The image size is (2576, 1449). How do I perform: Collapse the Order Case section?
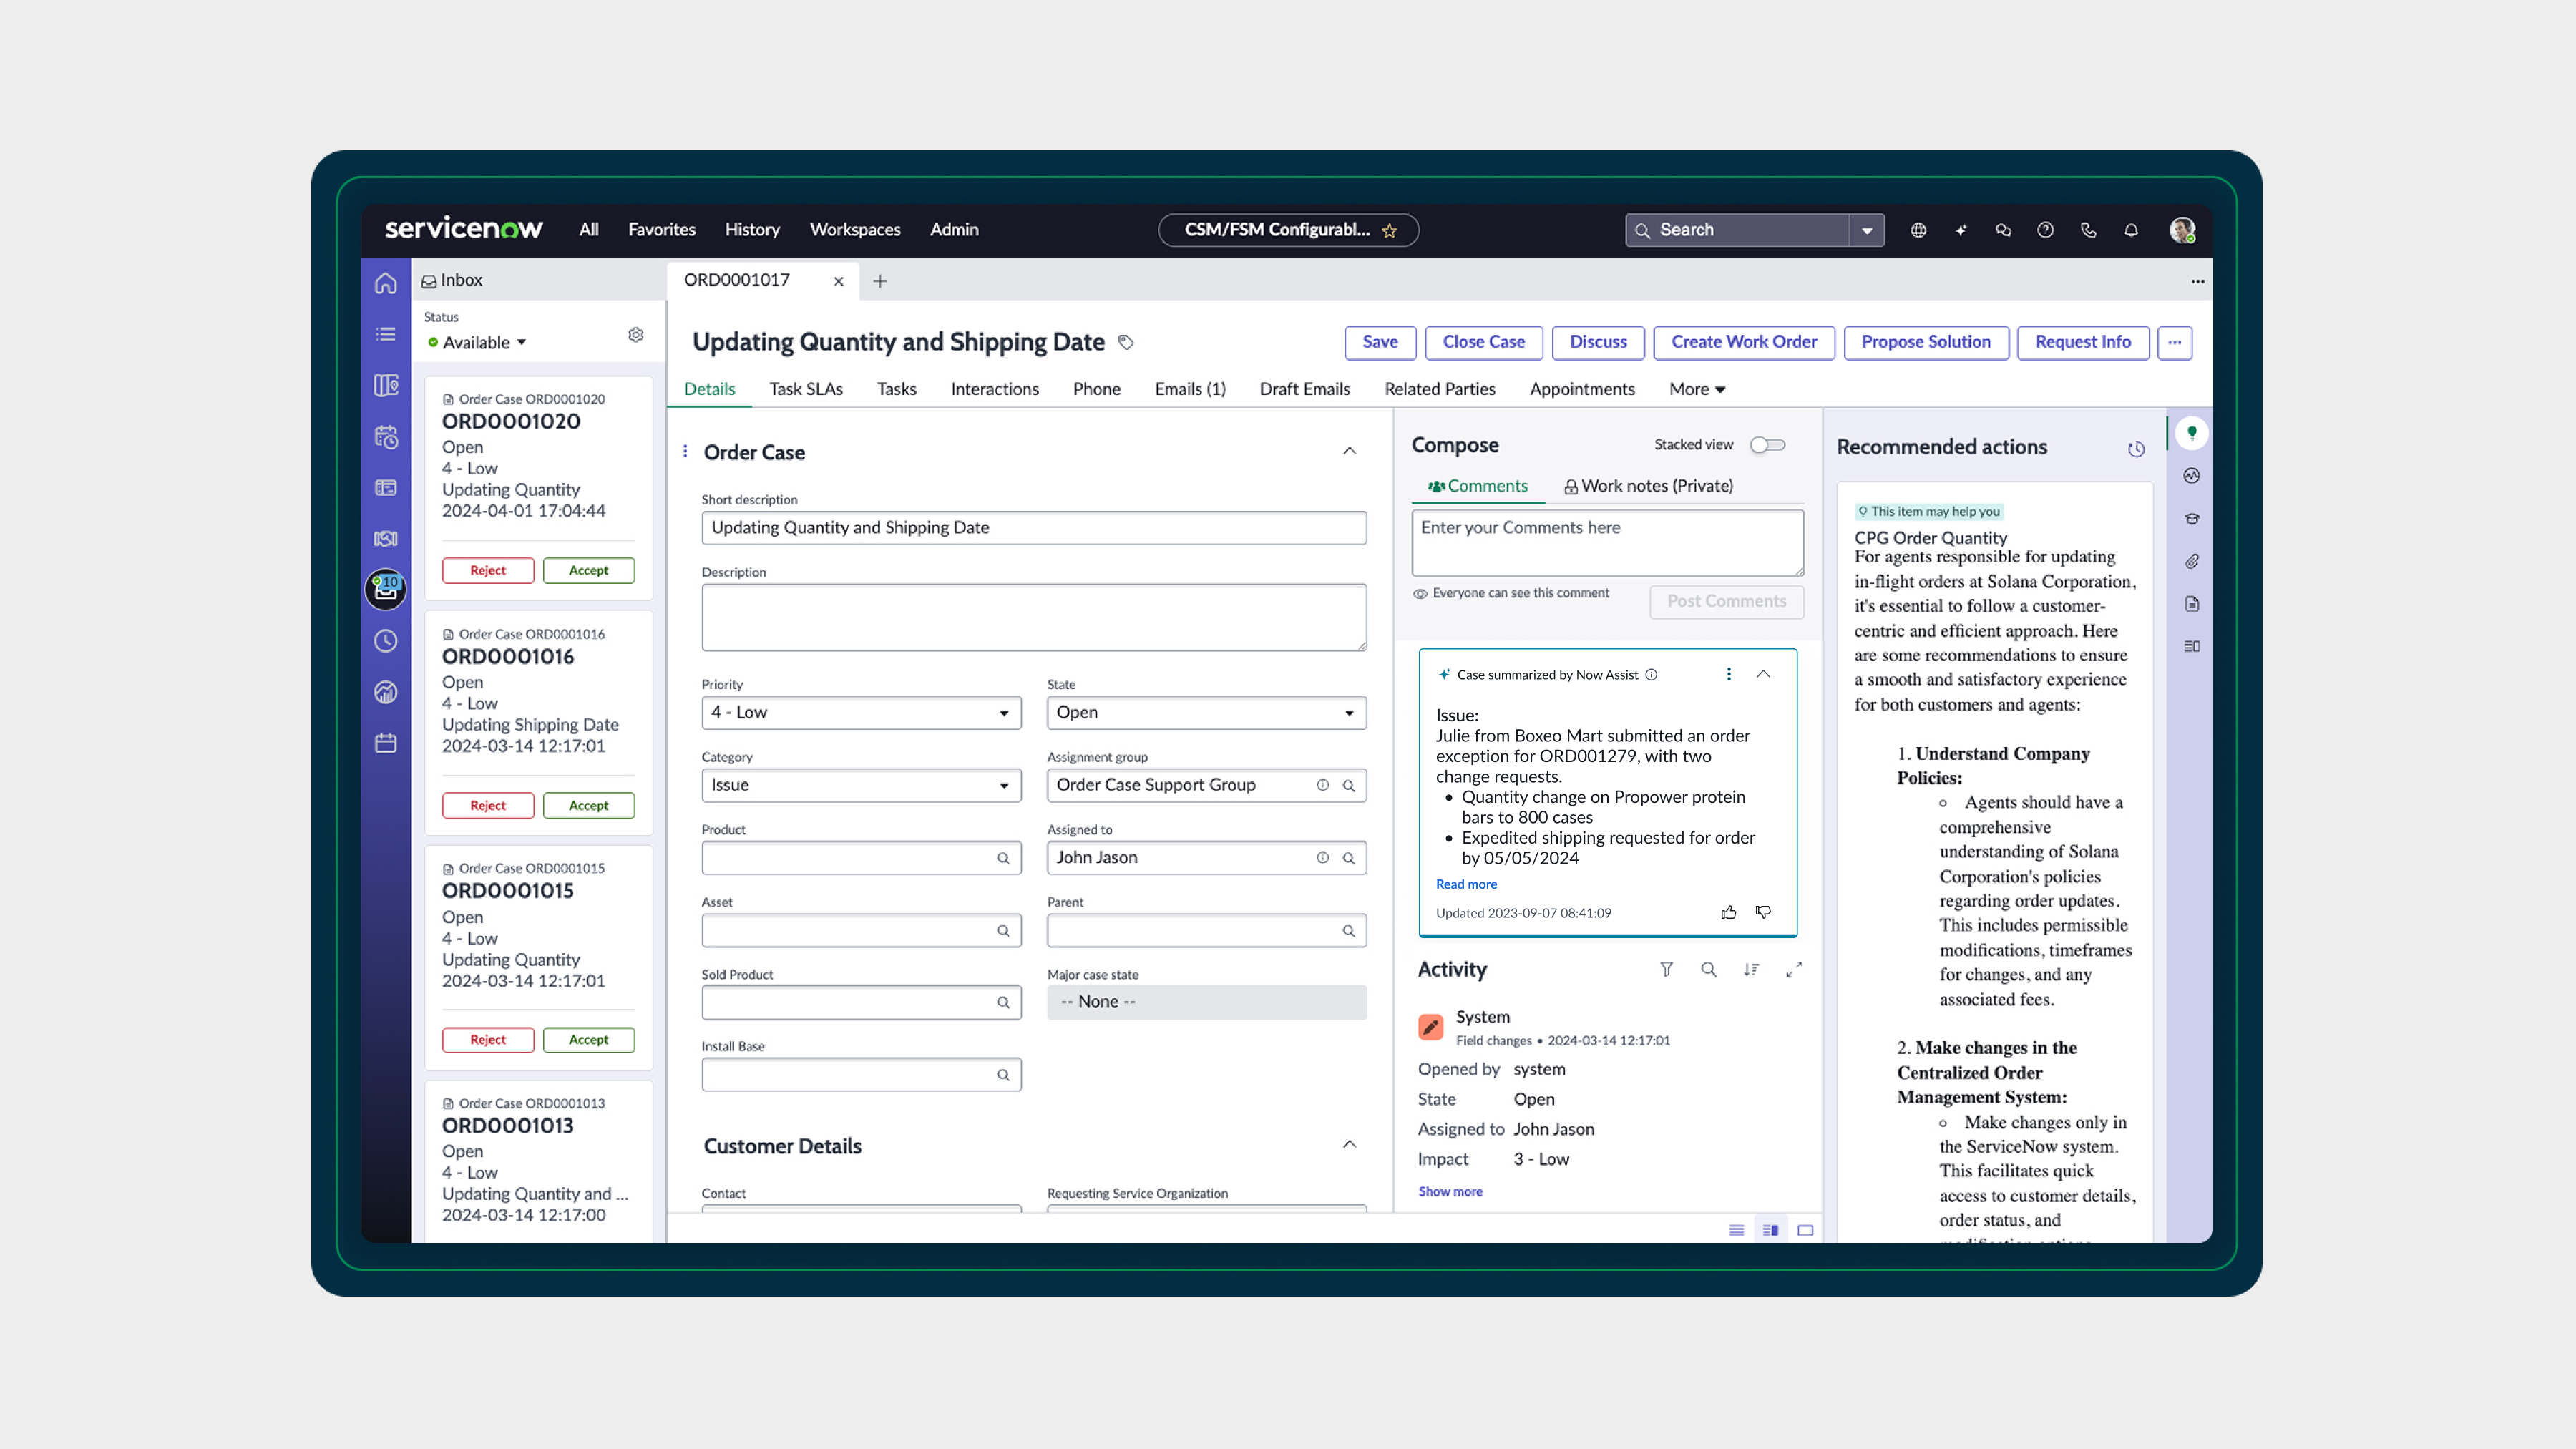[1349, 451]
